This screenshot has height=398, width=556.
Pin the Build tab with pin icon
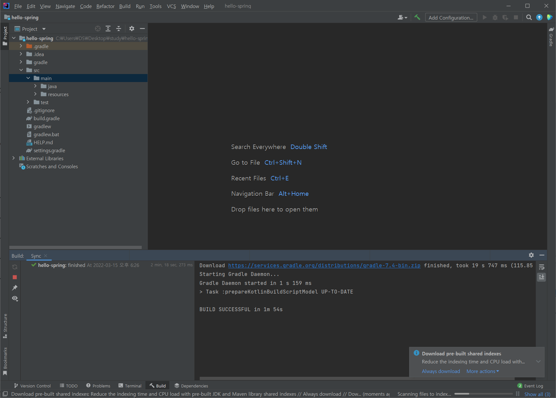[x=15, y=288]
